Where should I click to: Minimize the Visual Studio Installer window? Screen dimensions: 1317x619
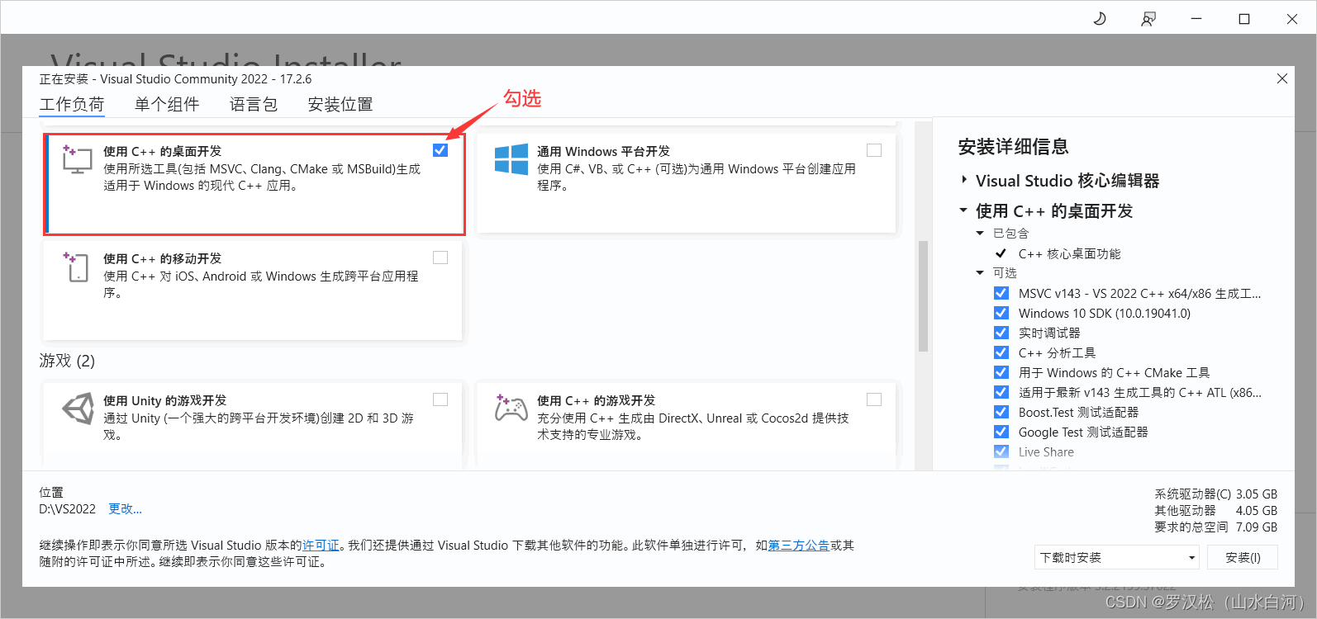1196,18
